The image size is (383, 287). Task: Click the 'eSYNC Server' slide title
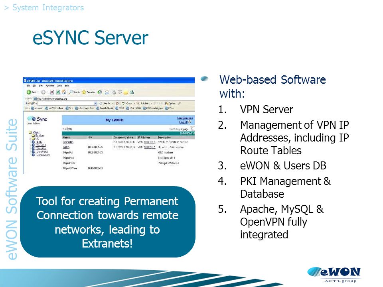click(91, 37)
